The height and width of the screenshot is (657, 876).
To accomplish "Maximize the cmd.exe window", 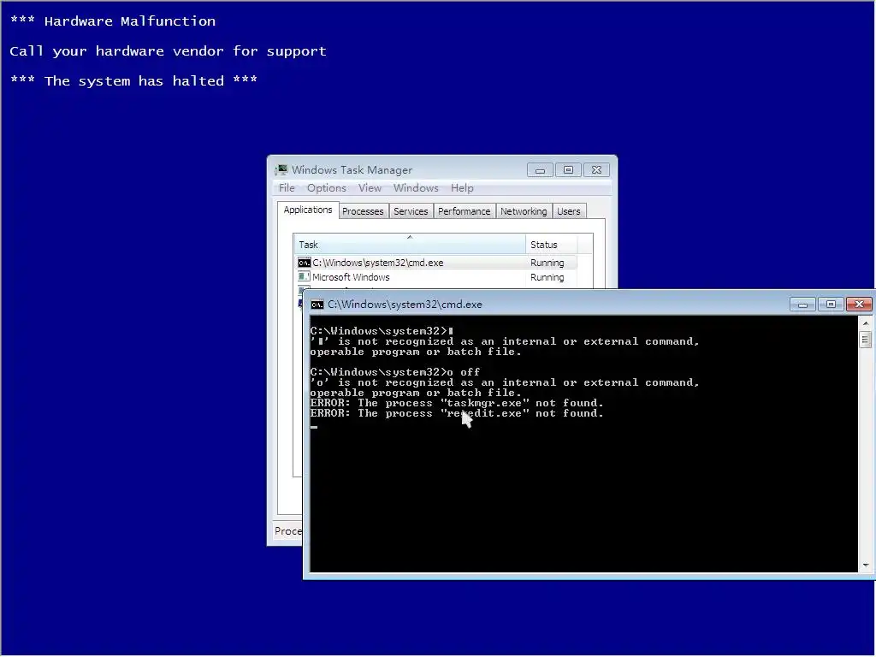I will pos(831,305).
